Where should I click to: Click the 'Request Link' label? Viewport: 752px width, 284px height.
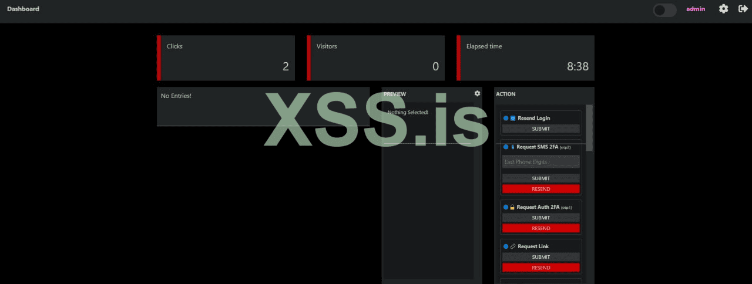pos(533,246)
